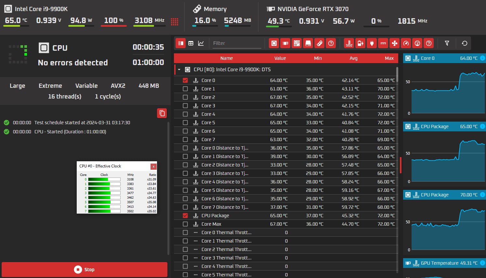Screen dimensions: 486x278
Task: Open info for the CPU Package 65.00 °C graph
Action: click(x=482, y=126)
